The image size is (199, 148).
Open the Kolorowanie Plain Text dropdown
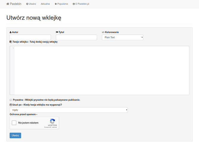click(122, 37)
